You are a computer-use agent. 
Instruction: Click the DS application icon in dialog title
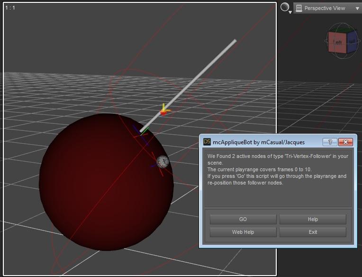point(207,142)
